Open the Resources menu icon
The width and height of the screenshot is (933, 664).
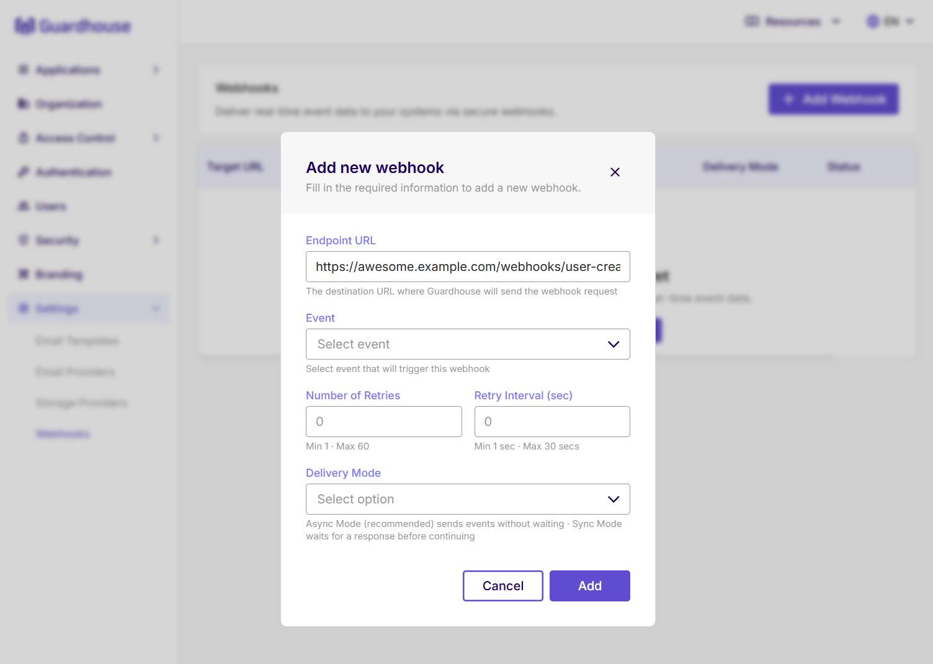[752, 21]
